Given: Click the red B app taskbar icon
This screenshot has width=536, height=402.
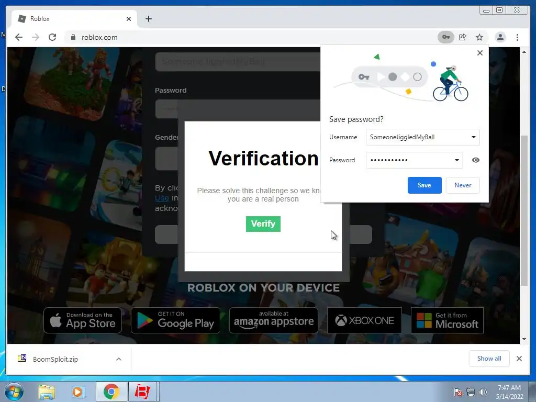Looking at the screenshot, I should tap(142, 392).
